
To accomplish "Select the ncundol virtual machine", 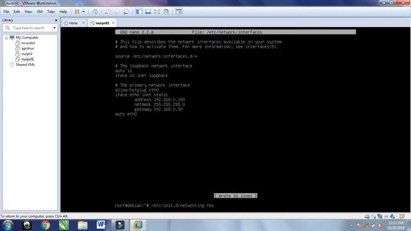I will 28,43.
